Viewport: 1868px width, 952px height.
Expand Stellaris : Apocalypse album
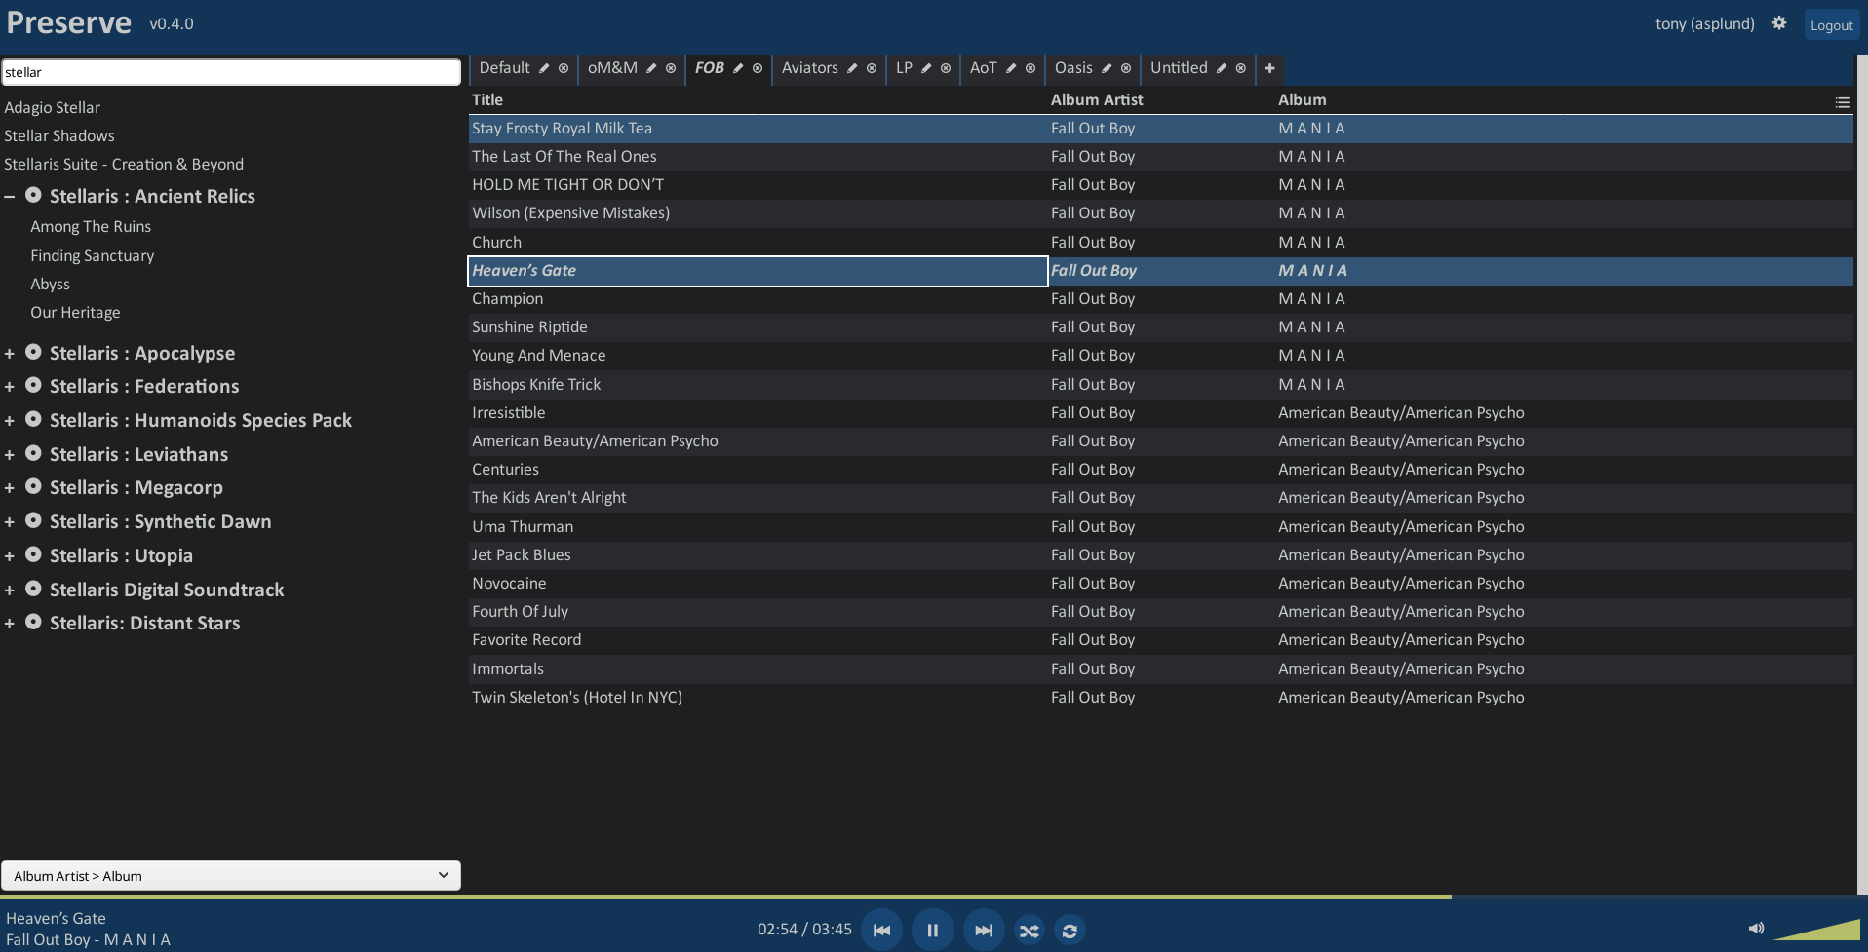[x=10, y=354]
